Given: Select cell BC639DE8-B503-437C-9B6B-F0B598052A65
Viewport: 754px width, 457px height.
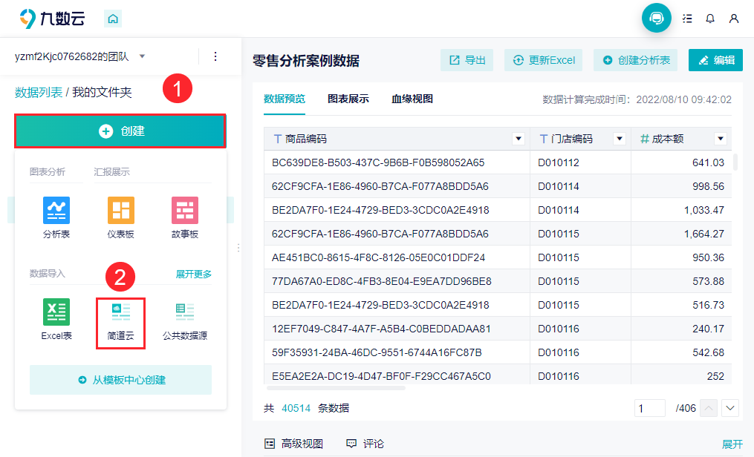Looking at the screenshot, I should [x=397, y=162].
